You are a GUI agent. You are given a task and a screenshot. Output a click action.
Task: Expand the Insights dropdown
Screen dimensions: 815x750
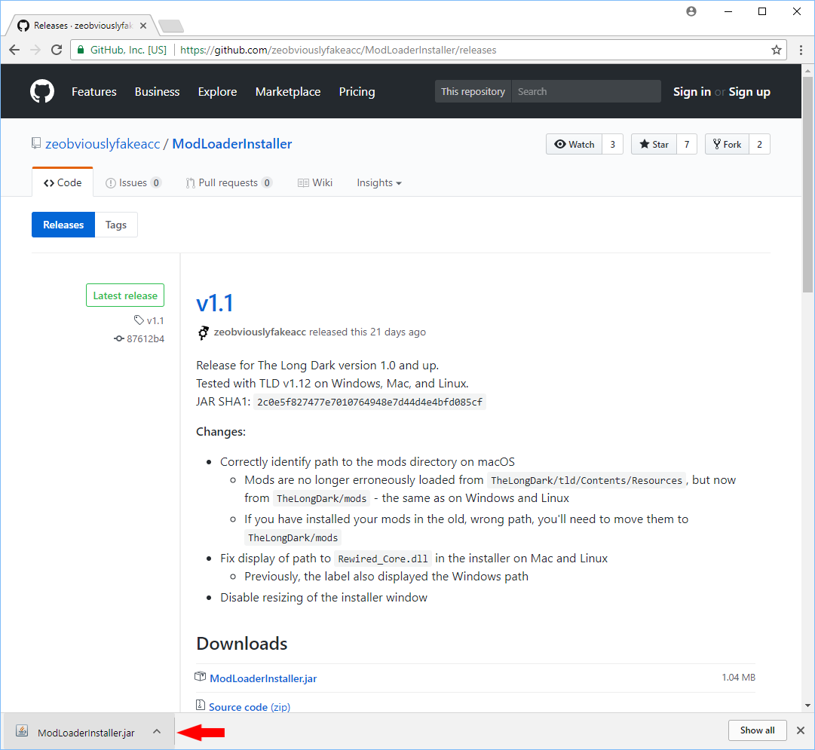coord(379,183)
